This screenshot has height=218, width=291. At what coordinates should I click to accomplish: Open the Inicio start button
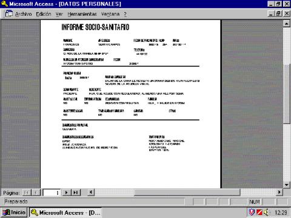tap(14, 213)
